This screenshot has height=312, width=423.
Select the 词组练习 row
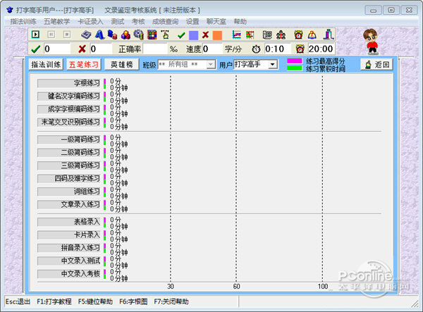(69, 192)
